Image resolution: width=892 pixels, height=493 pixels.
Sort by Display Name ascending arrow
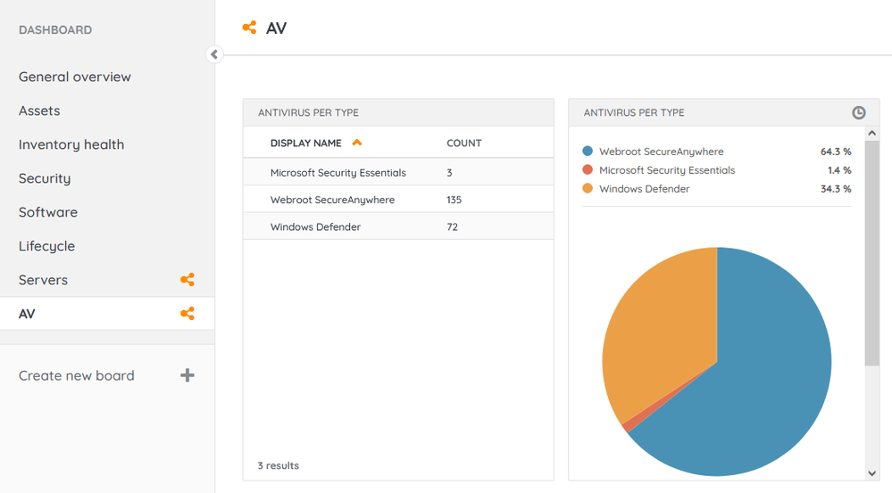[357, 143]
